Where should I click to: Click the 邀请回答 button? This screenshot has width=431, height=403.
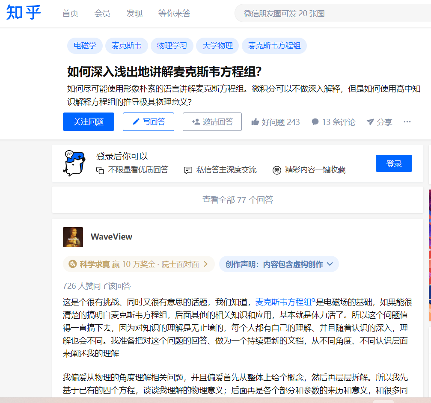click(212, 121)
